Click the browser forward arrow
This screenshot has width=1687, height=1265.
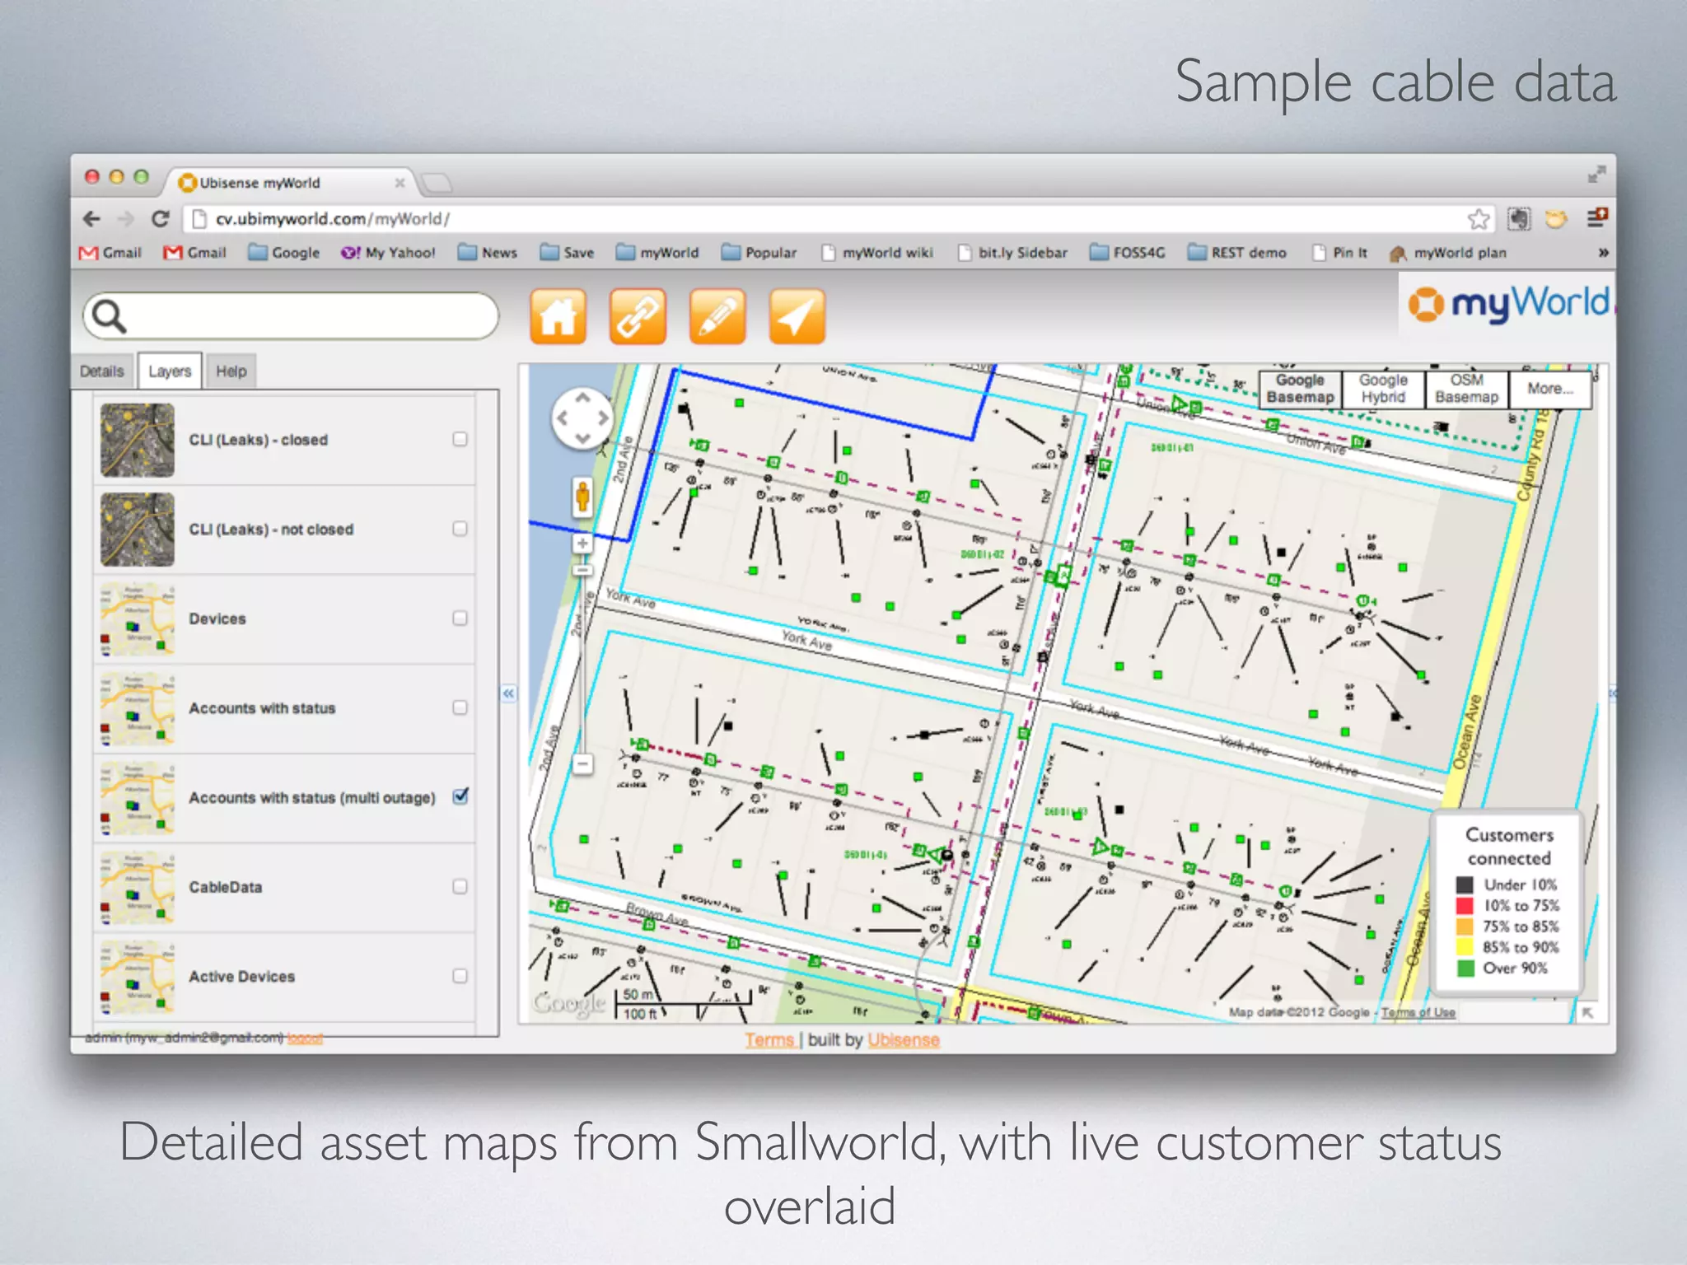tap(125, 219)
